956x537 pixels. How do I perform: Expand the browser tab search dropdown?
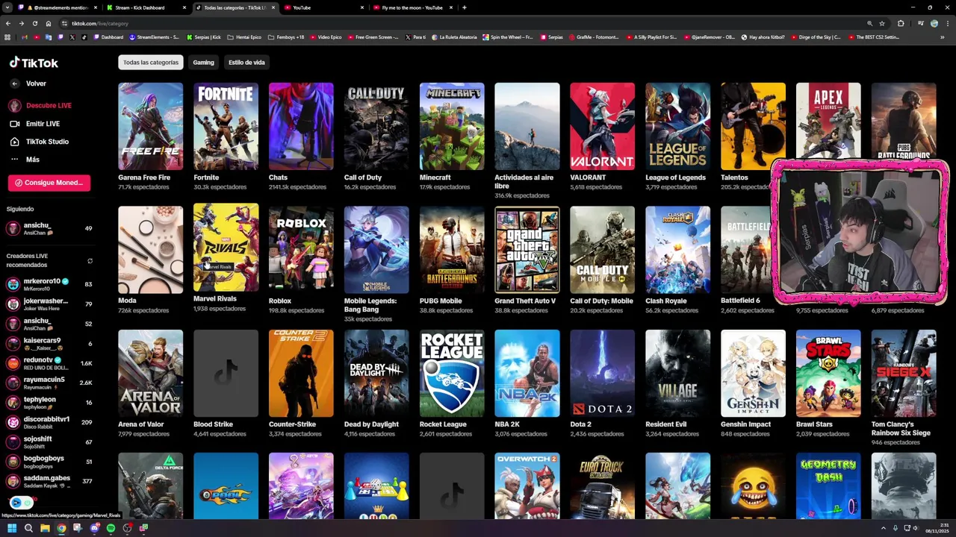pyautogui.click(x=7, y=7)
